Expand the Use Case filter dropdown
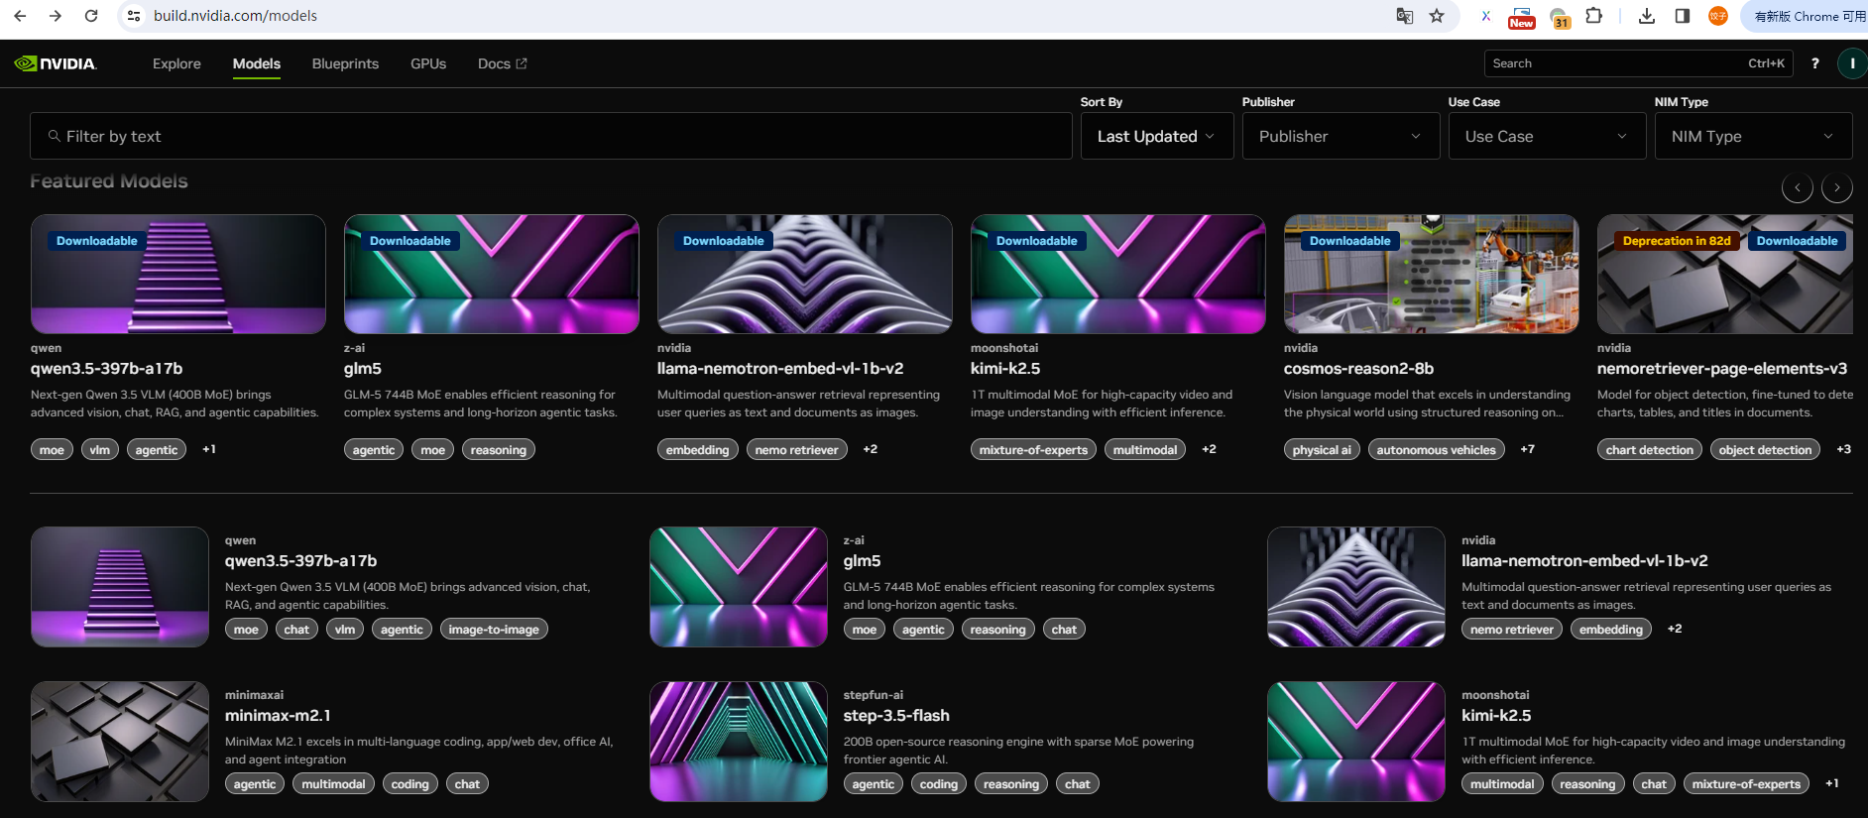 click(1547, 136)
